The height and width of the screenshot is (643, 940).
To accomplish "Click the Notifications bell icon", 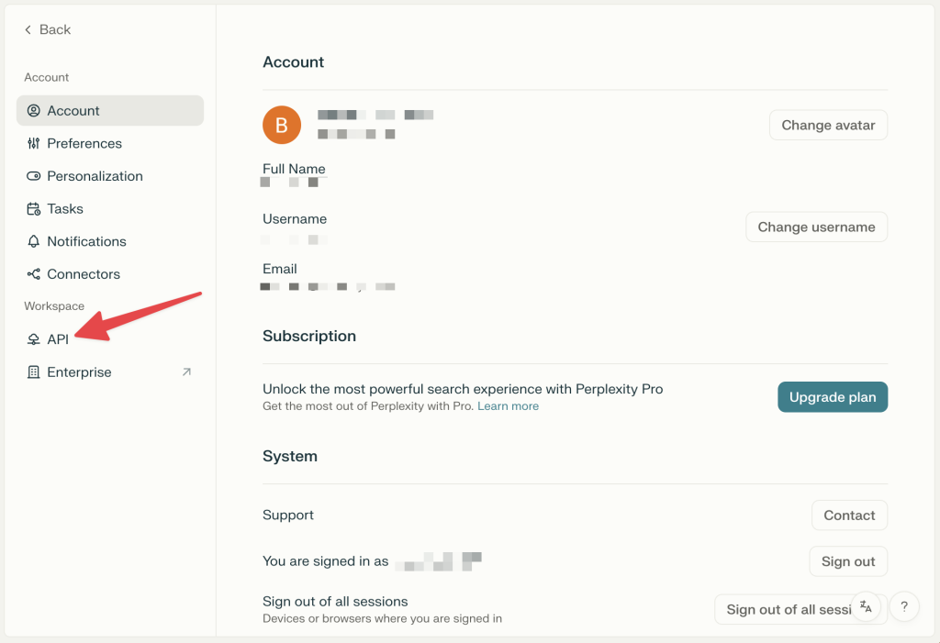I will pos(34,241).
